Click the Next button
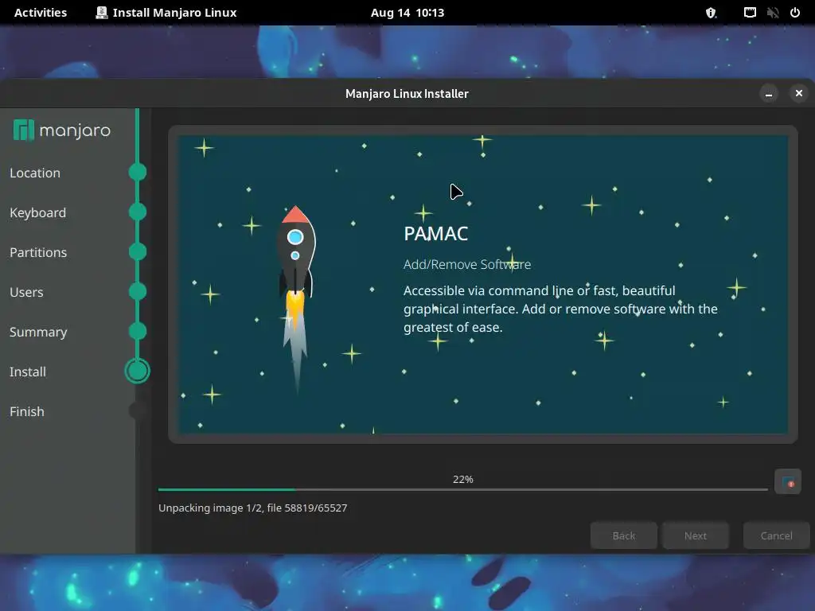 (x=696, y=535)
